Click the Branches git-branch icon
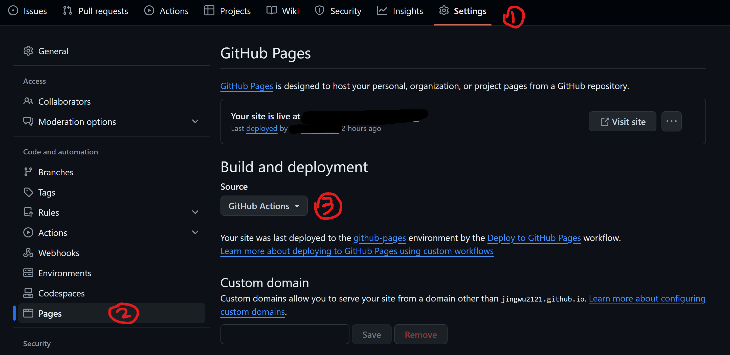 pyautogui.click(x=28, y=172)
